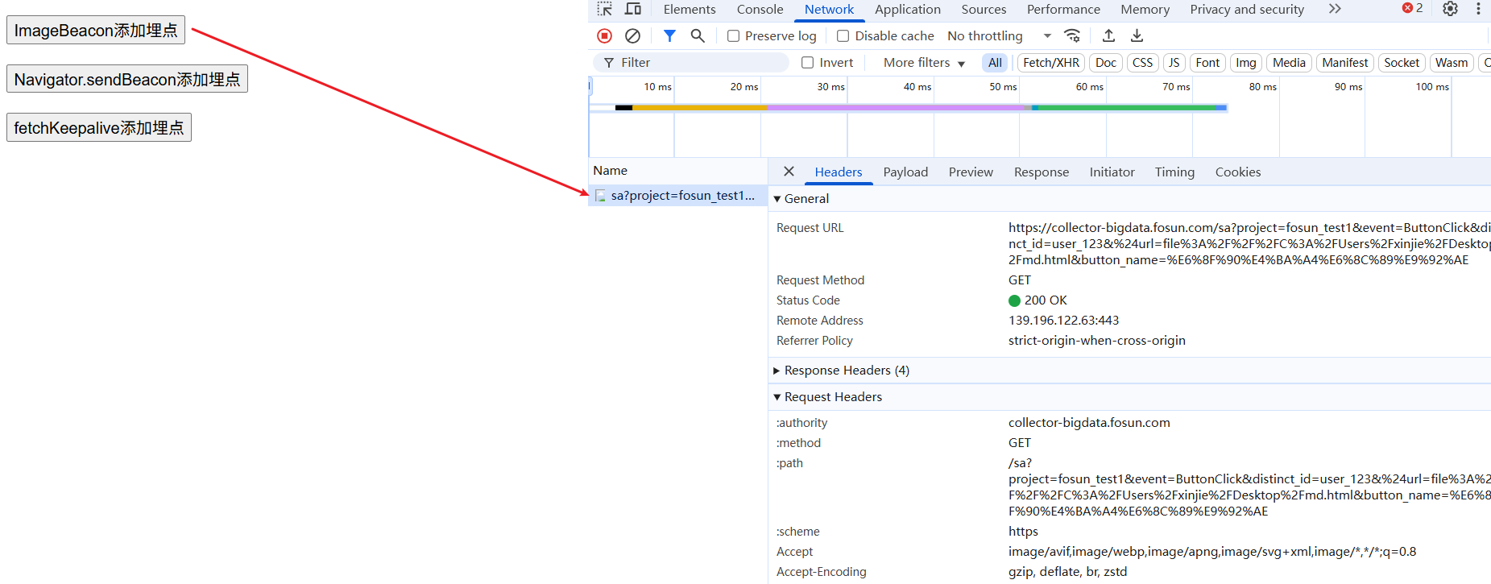Open the network search magnifier
The image size is (1491, 584).
pyautogui.click(x=698, y=35)
